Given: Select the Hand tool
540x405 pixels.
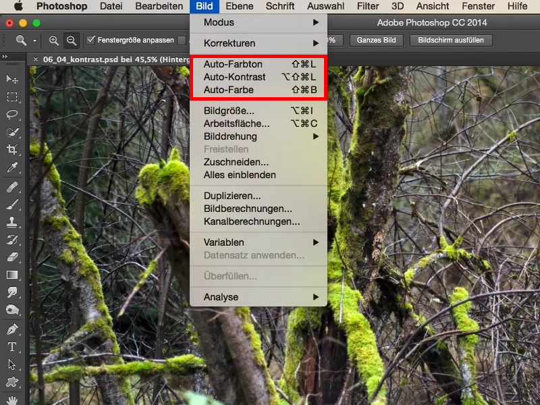Looking at the screenshot, I should (x=12, y=400).
